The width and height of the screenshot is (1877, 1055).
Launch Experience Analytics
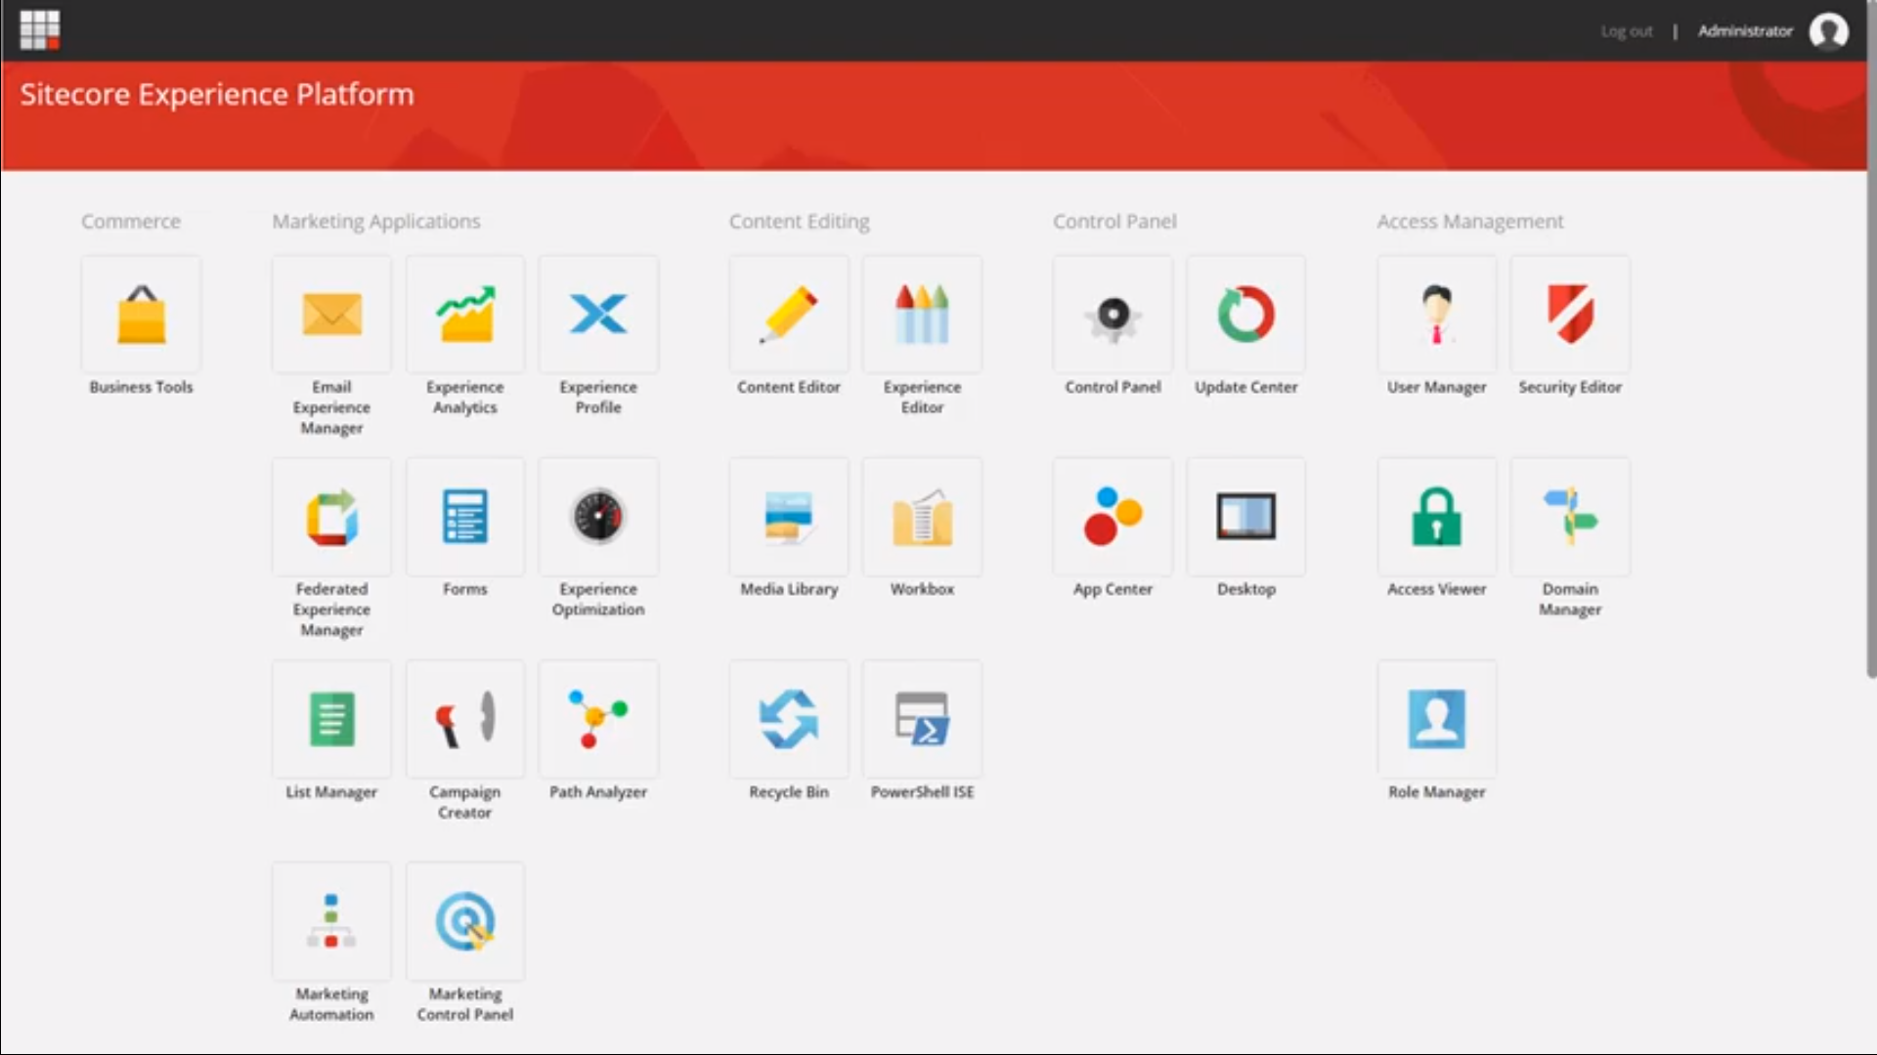(464, 315)
